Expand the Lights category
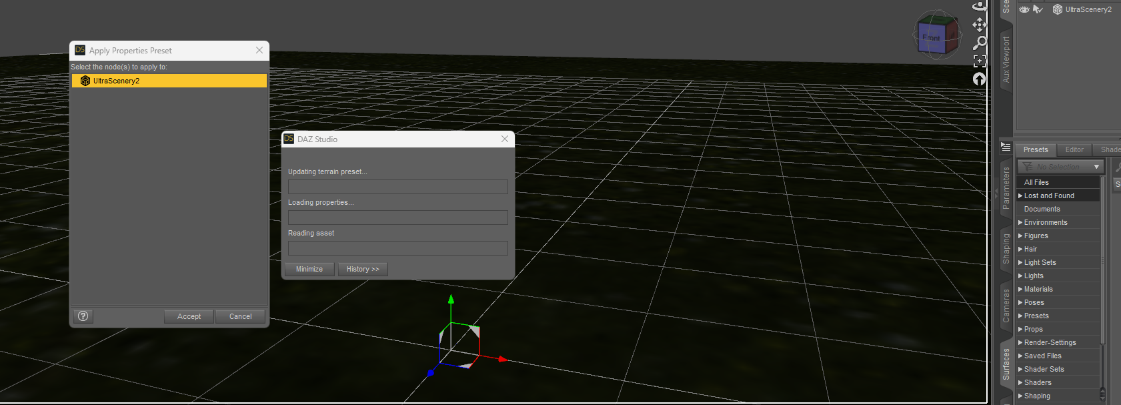 tap(1020, 276)
